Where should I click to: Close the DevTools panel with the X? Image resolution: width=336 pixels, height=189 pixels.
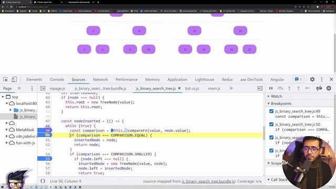331,79
